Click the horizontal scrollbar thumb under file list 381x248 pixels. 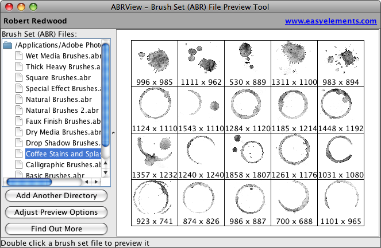click(x=29, y=182)
